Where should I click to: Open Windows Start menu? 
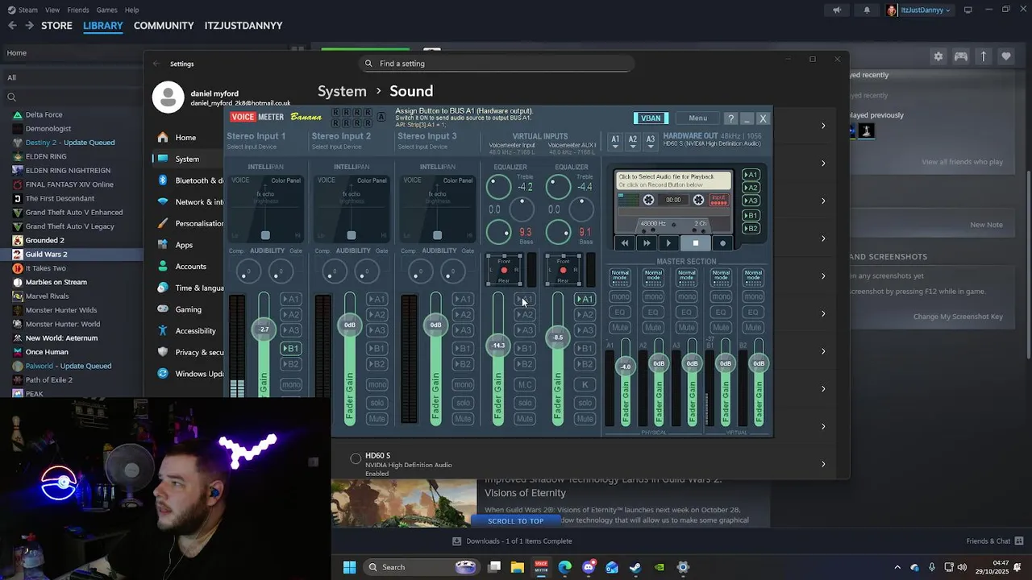pos(349,567)
